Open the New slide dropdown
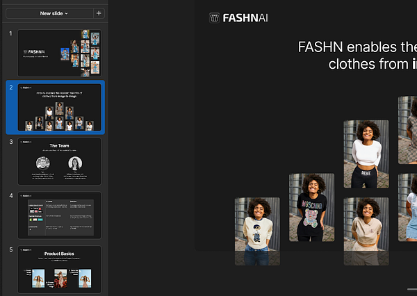 click(50, 13)
